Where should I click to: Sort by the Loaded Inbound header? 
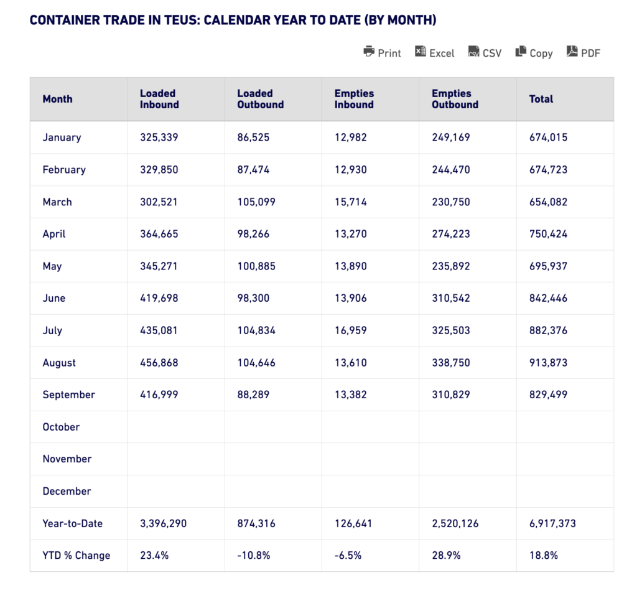pyautogui.click(x=159, y=99)
